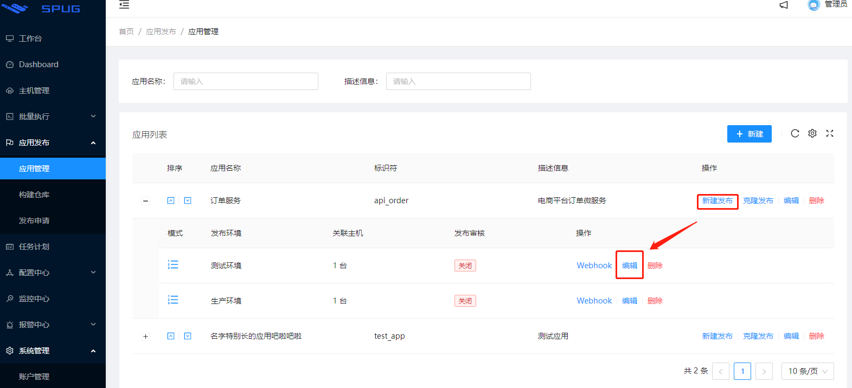Focus the 应用名称 search input
Image resolution: width=852 pixels, height=388 pixels.
246,81
